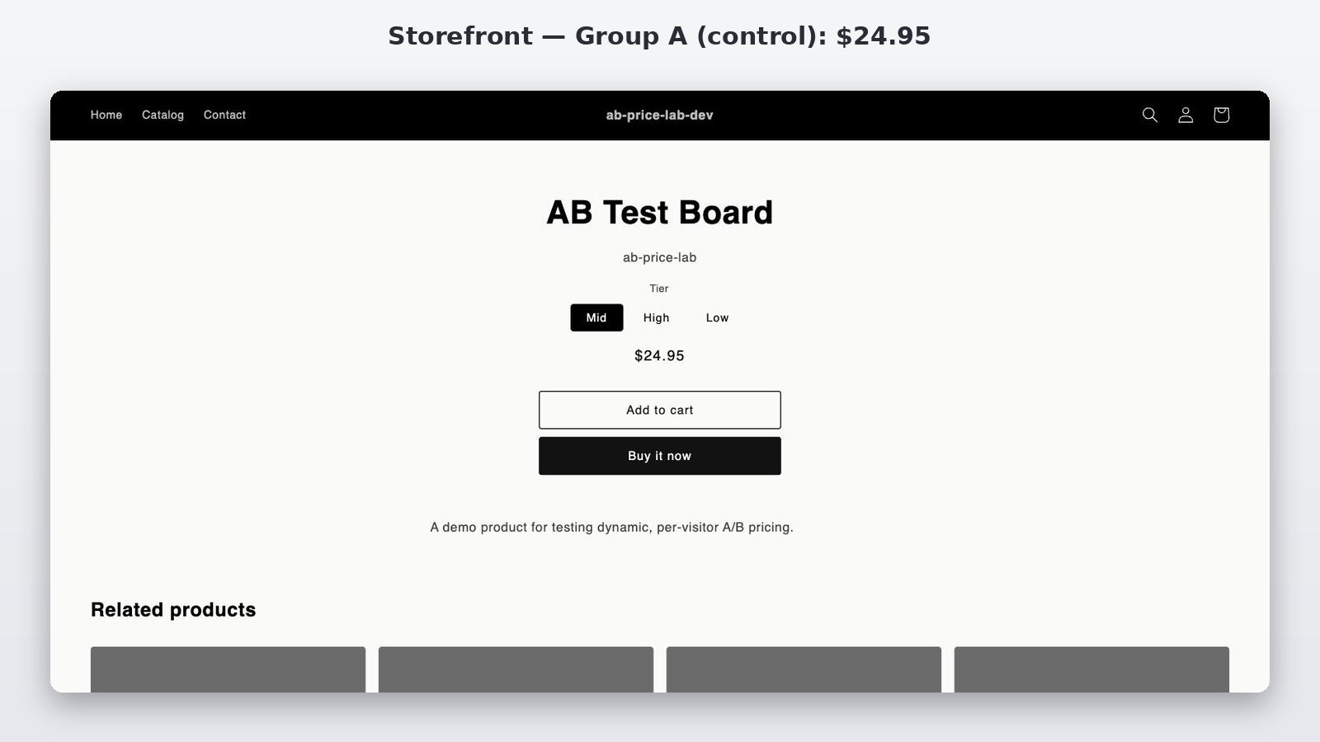Click the account login icon

click(1186, 115)
